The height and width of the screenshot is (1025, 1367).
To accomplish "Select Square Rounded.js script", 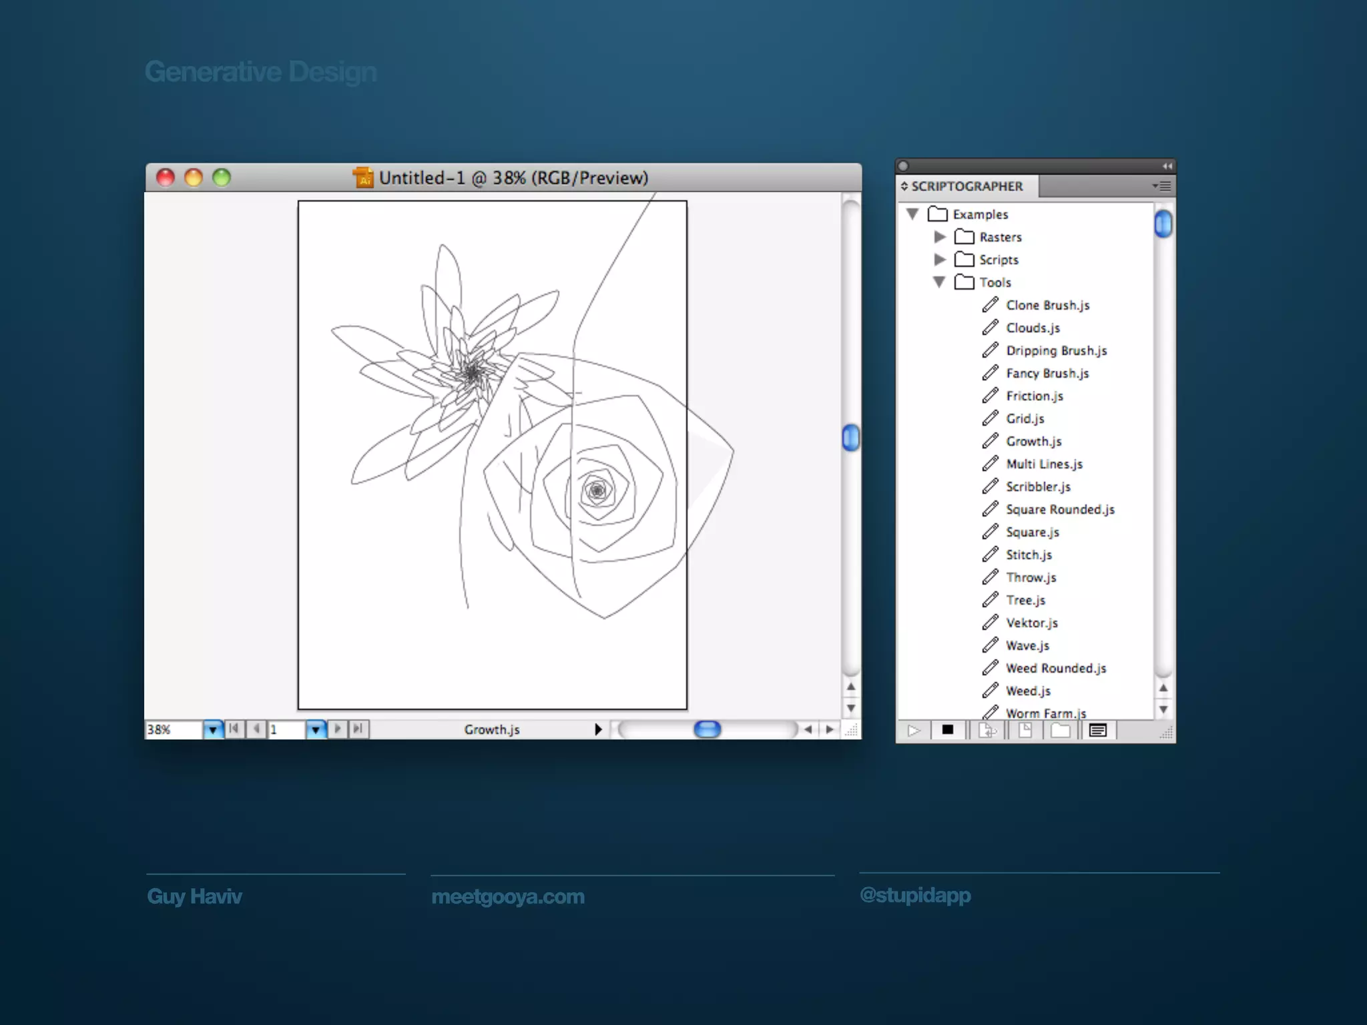I will [1060, 509].
